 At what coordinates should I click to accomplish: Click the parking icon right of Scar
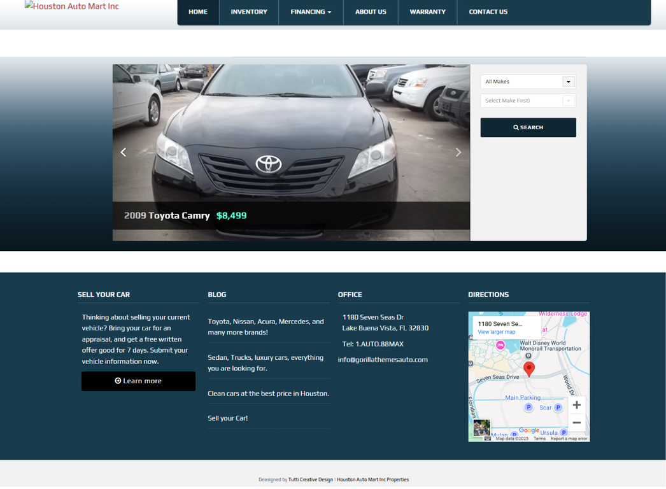pos(558,407)
